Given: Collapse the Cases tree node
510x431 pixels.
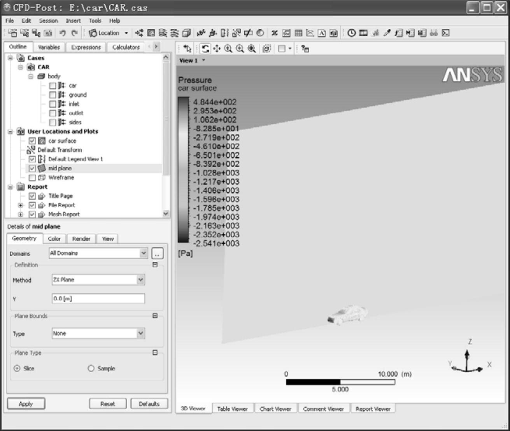Looking at the screenshot, I should (x=11, y=58).
